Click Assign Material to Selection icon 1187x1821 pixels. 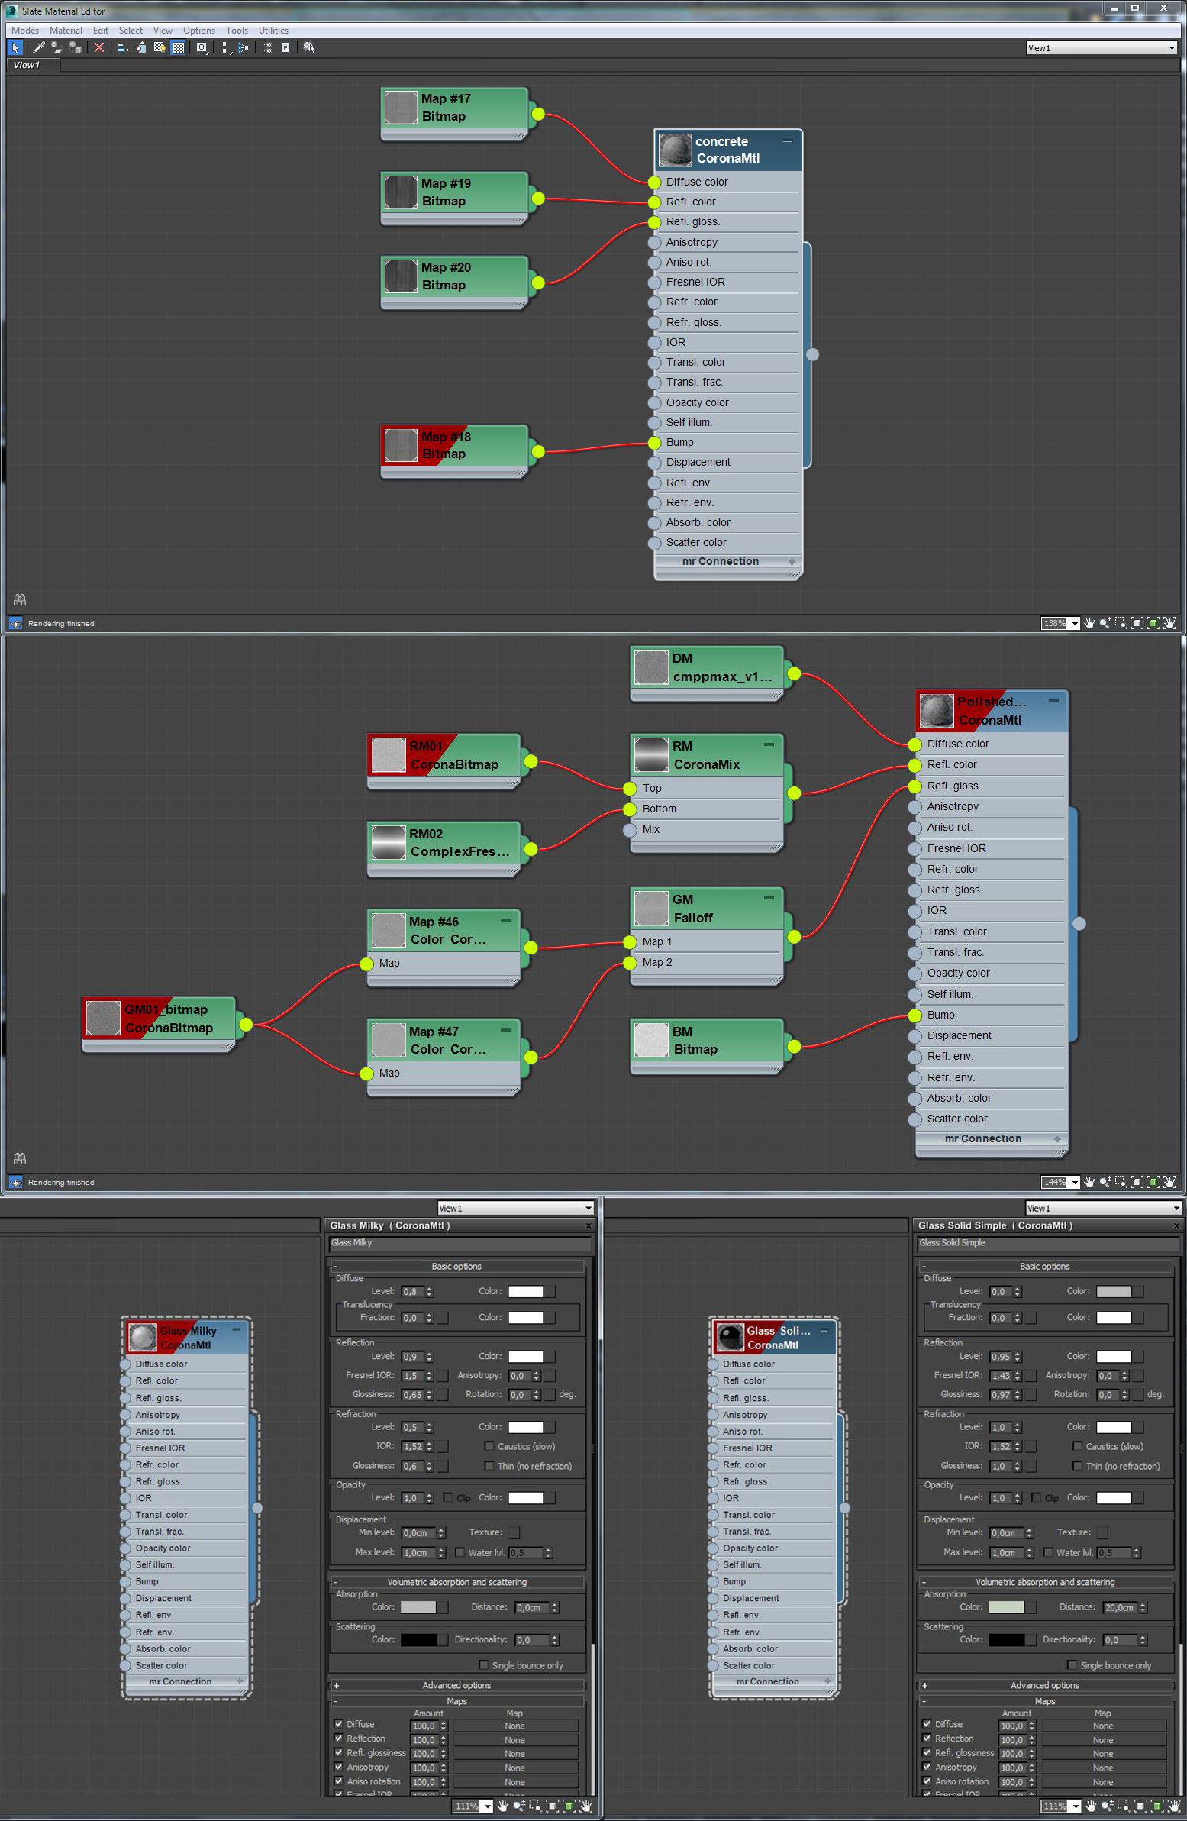coord(75,47)
